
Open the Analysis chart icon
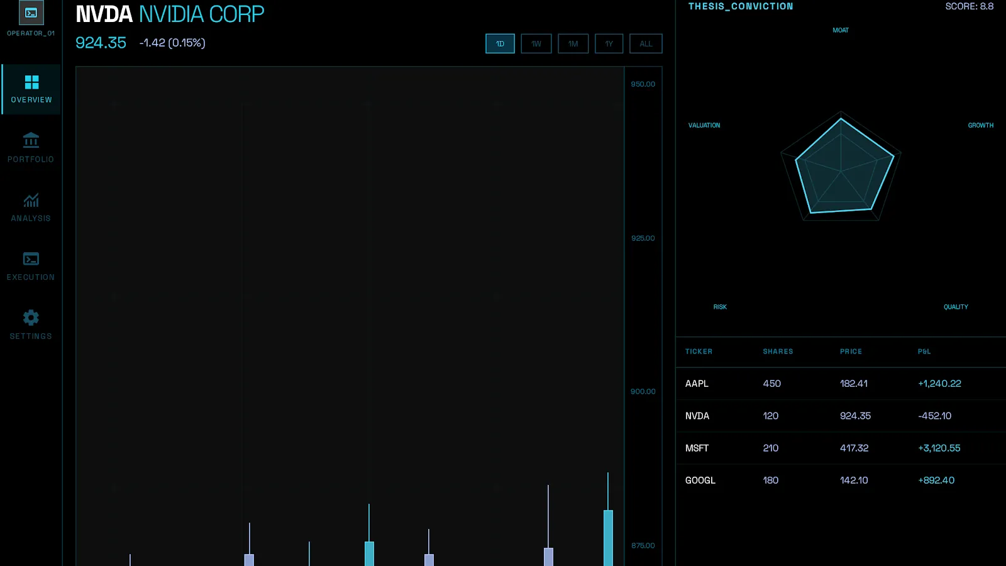tap(31, 200)
